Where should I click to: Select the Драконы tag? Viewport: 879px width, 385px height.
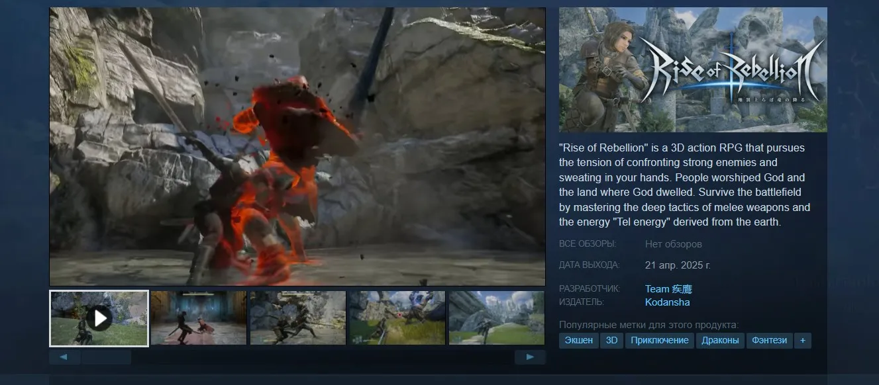pyautogui.click(x=720, y=341)
